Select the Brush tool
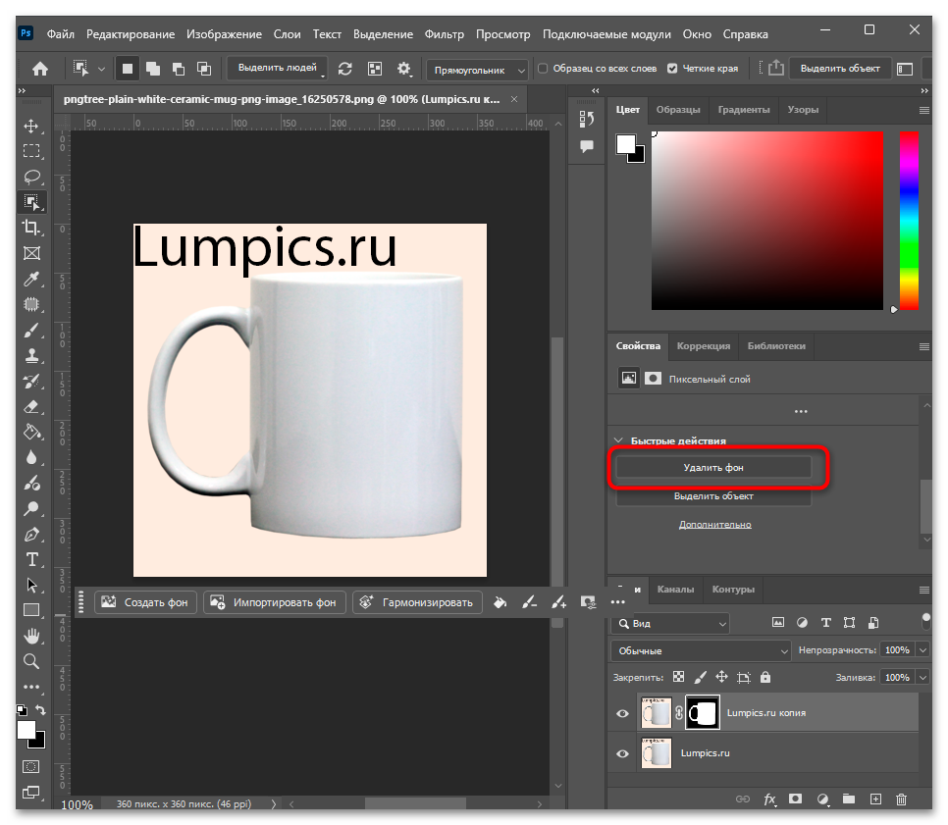Viewport: 948px width, 825px height. [x=31, y=330]
